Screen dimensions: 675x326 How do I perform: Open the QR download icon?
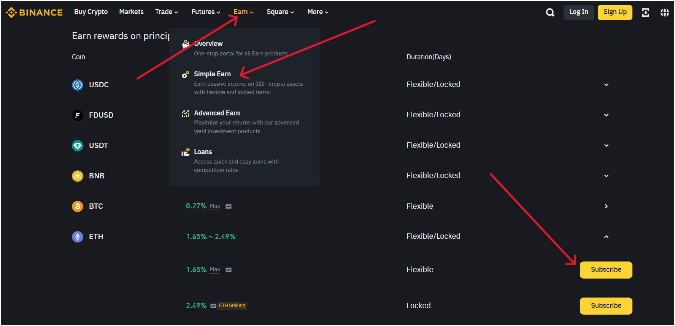tap(645, 13)
